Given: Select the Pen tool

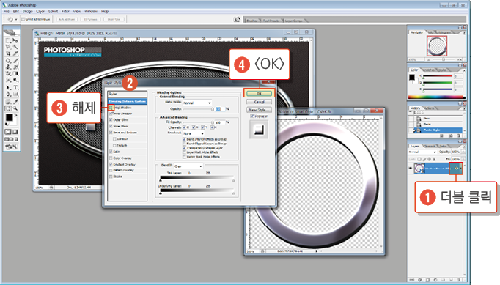Looking at the screenshot, I should click(8, 94).
